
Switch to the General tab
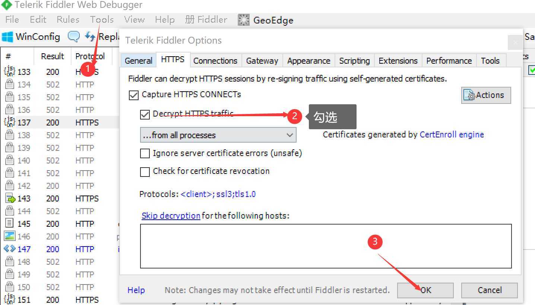[x=139, y=61]
